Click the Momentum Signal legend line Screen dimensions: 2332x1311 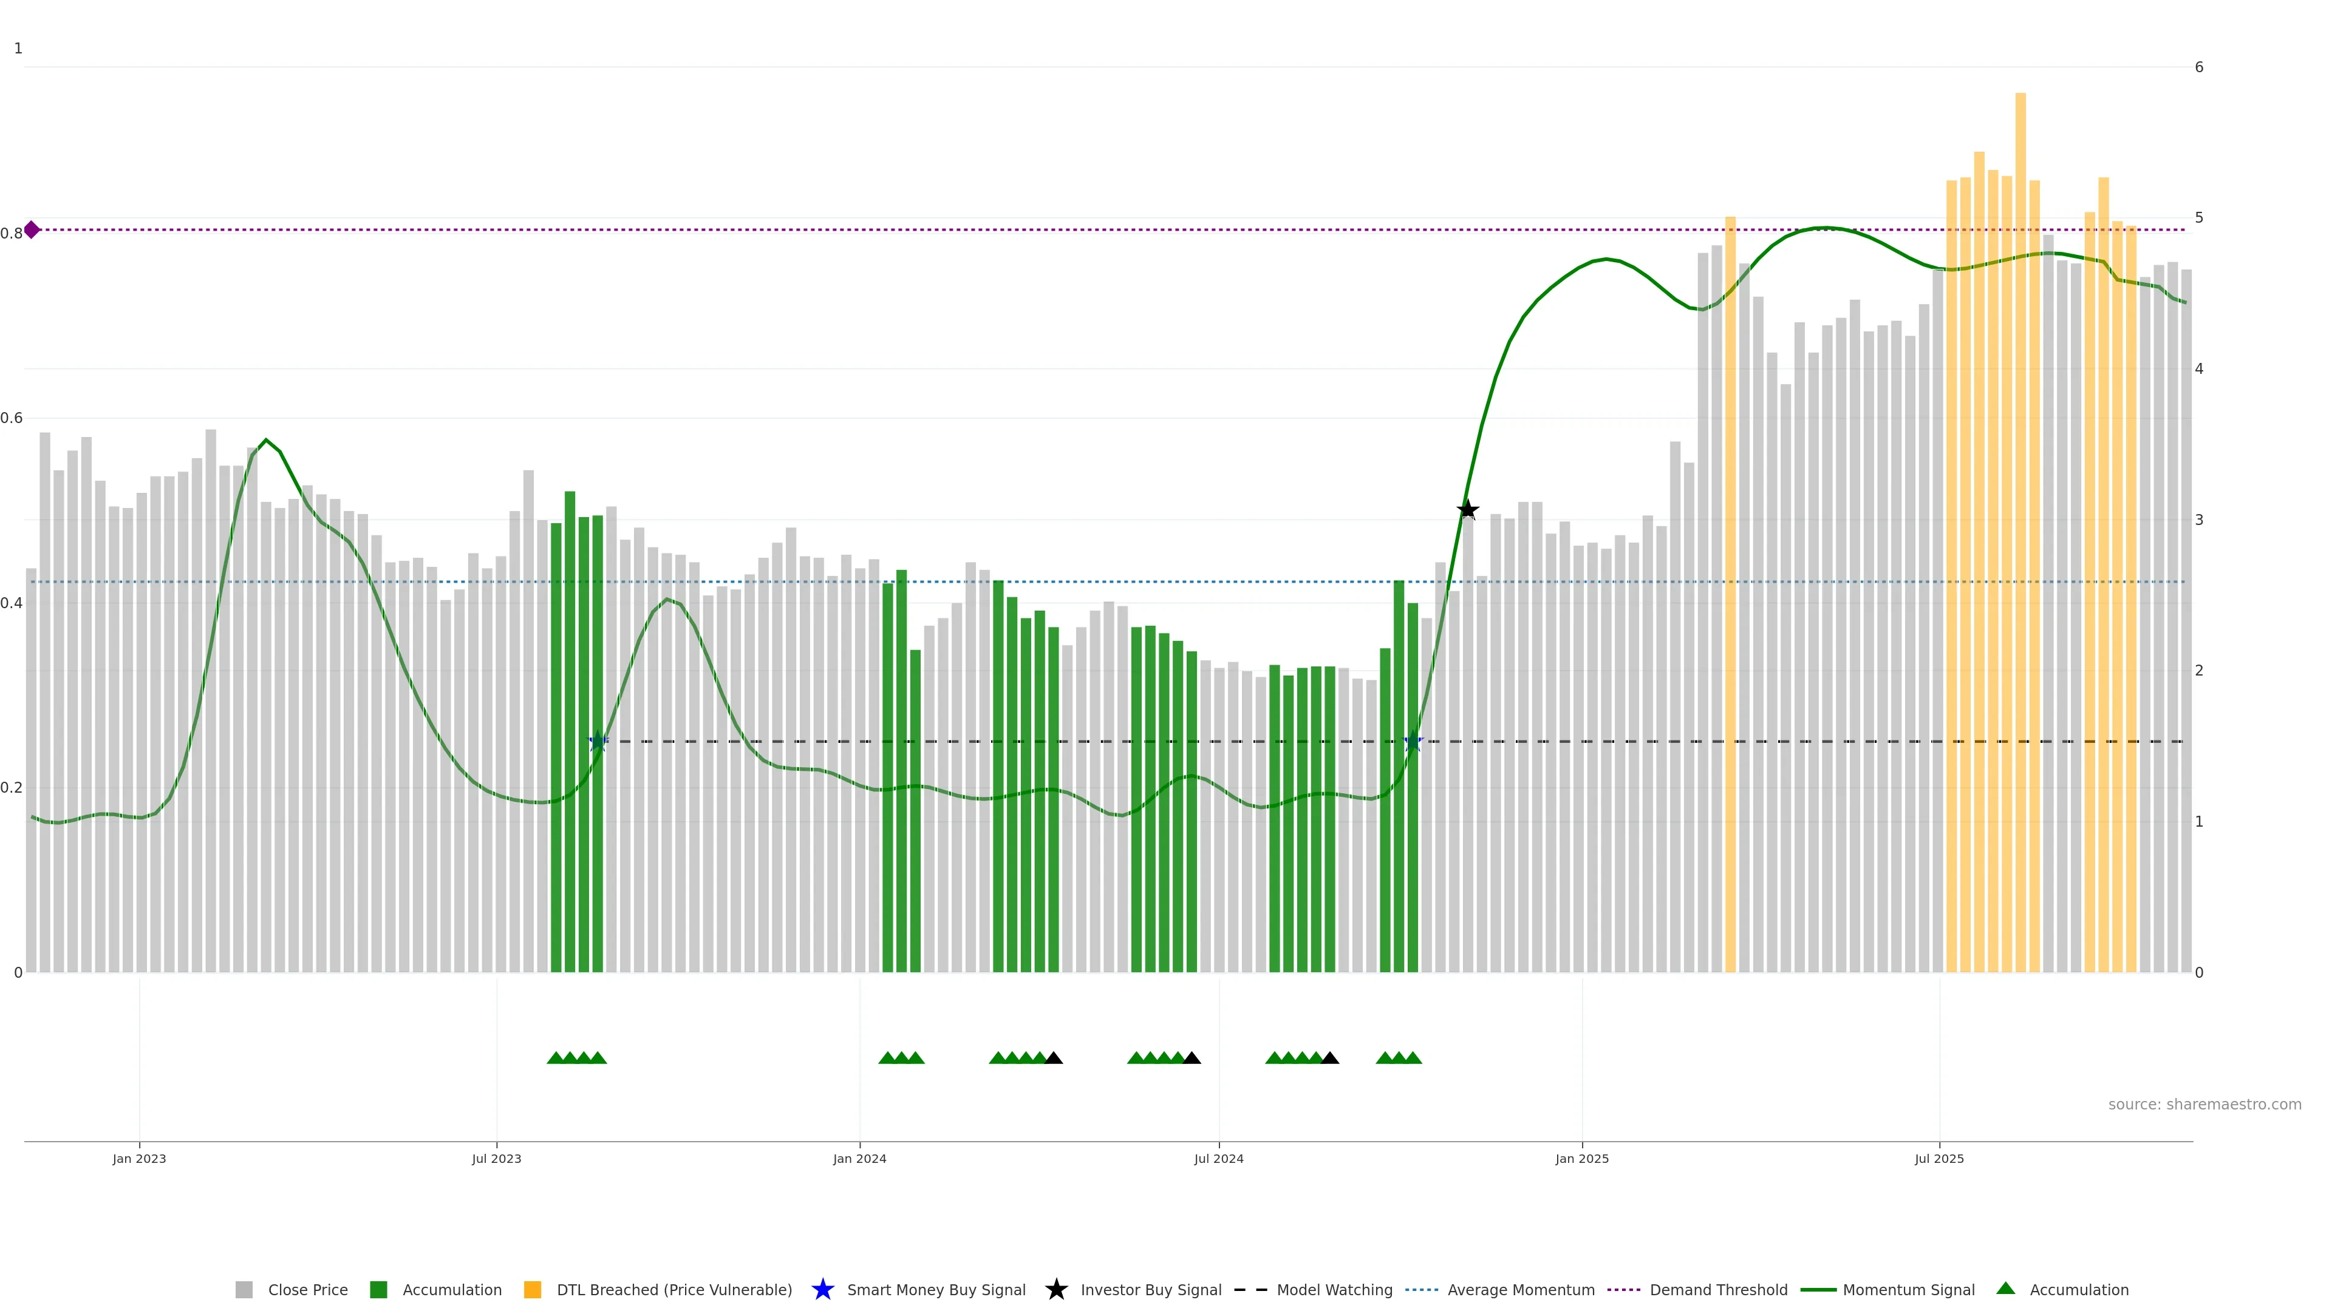(x=1818, y=1289)
